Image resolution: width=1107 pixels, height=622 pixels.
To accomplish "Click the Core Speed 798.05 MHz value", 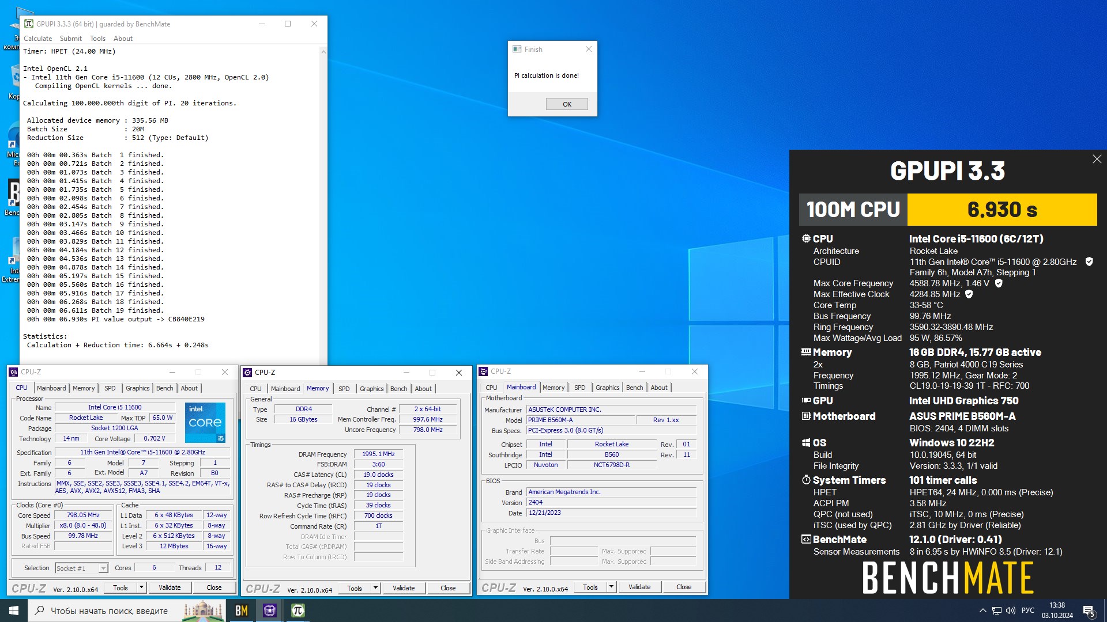I will point(83,515).
